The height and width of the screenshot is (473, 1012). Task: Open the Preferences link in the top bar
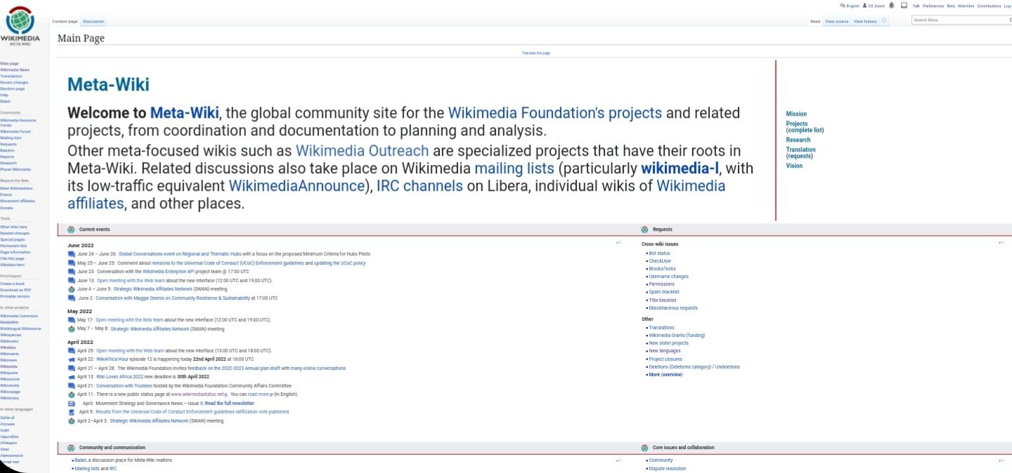[933, 6]
